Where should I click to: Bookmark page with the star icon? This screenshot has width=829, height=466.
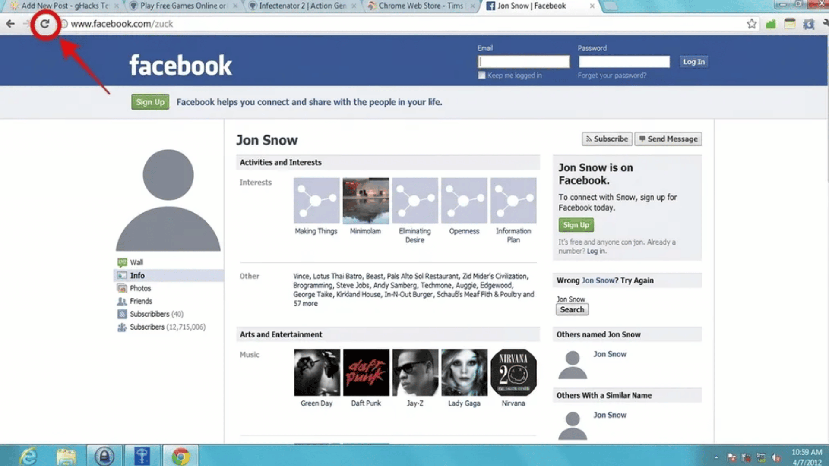point(752,24)
